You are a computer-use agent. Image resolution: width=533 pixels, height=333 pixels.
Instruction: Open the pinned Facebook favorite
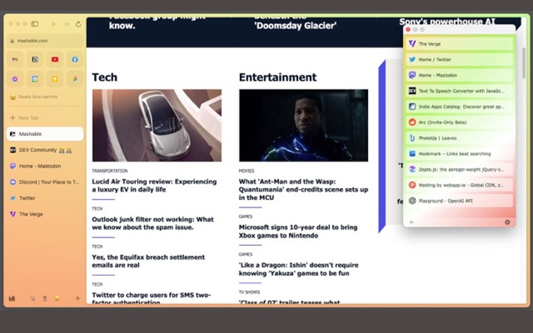75,60
